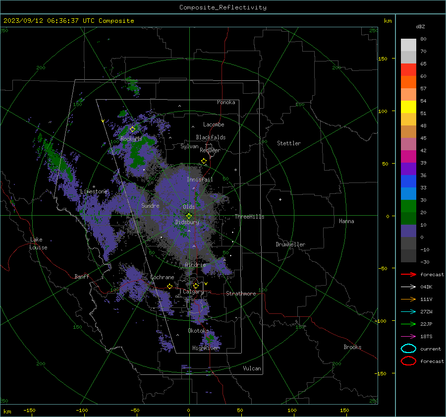Click the asterisk marker east of Innisfail
This screenshot has width=446, height=417.
pyautogui.click(x=235, y=170)
